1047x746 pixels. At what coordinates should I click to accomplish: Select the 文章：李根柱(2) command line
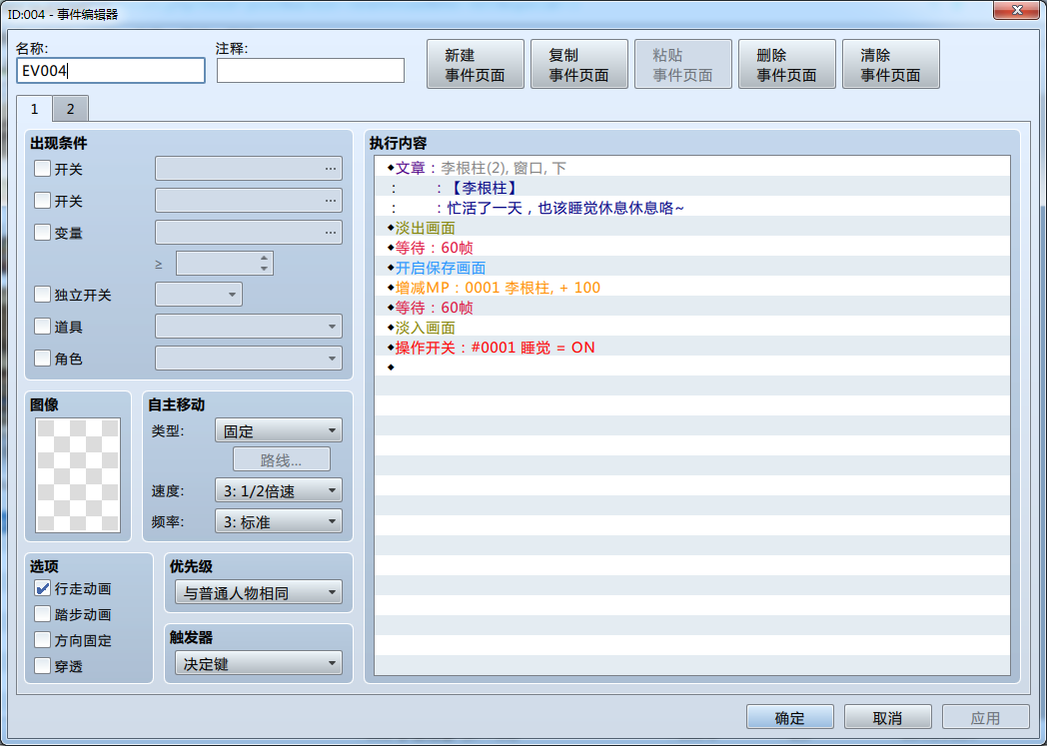pos(691,168)
